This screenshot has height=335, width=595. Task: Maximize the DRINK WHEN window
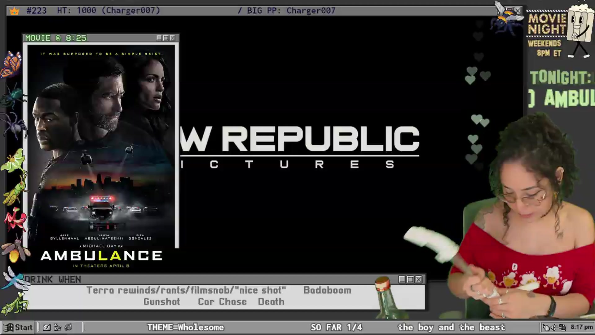pos(410,279)
